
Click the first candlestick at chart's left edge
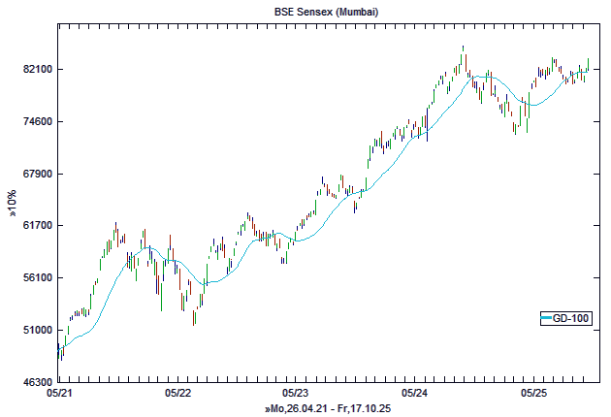(58, 351)
